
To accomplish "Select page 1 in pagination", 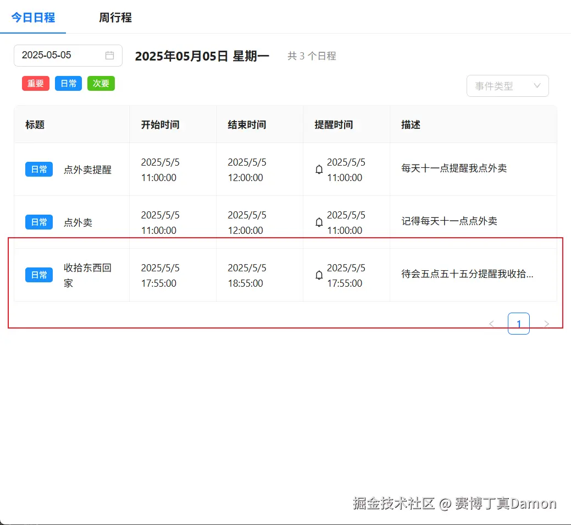I will (x=519, y=324).
